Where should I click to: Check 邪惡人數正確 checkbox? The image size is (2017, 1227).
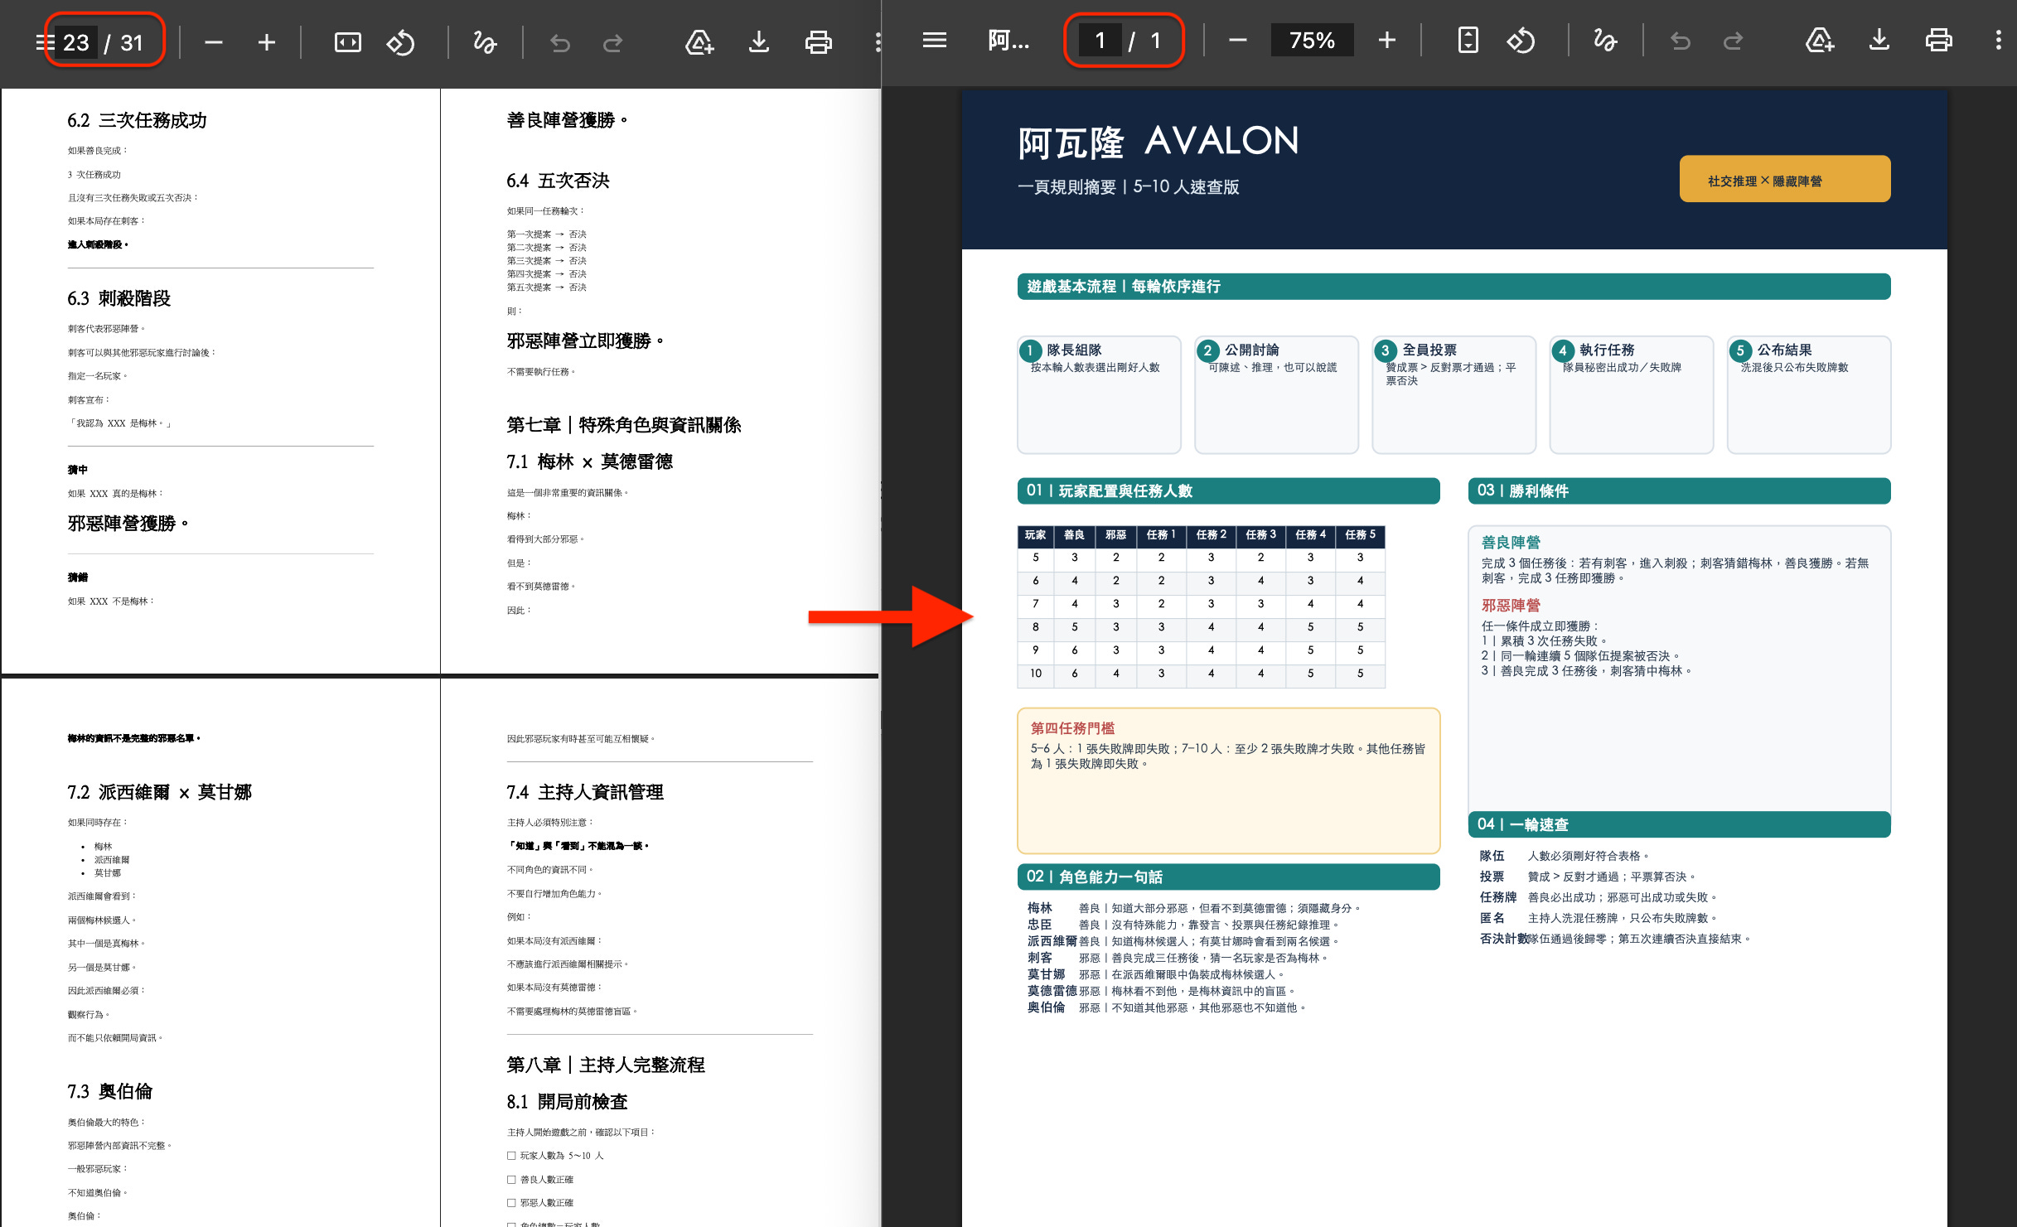511,1203
